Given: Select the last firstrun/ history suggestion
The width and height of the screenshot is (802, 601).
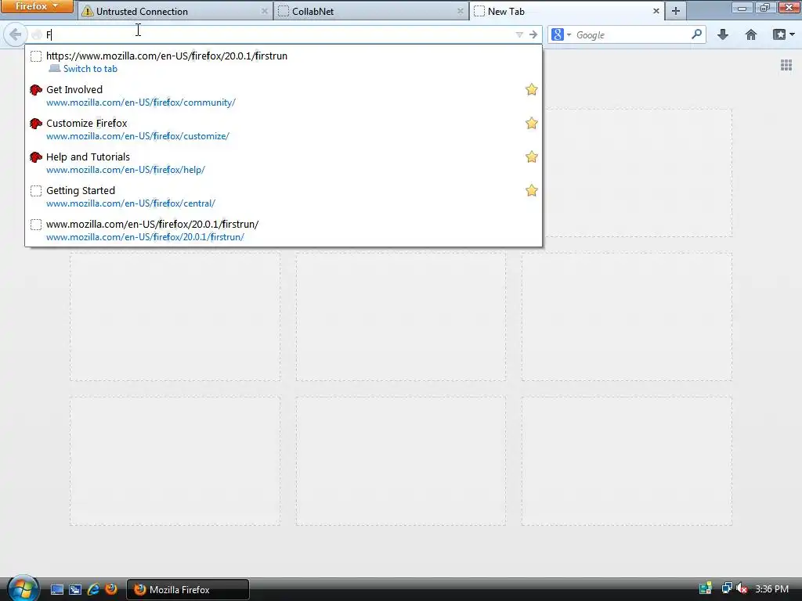Looking at the screenshot, I should tap(284, 231).
